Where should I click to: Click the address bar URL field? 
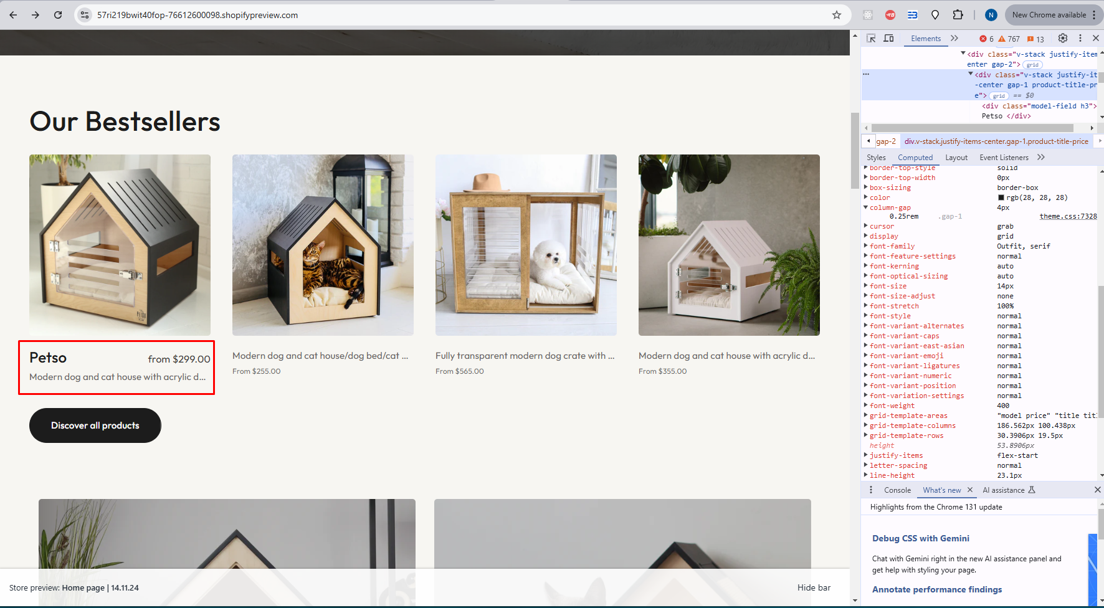tap(461, 15)
